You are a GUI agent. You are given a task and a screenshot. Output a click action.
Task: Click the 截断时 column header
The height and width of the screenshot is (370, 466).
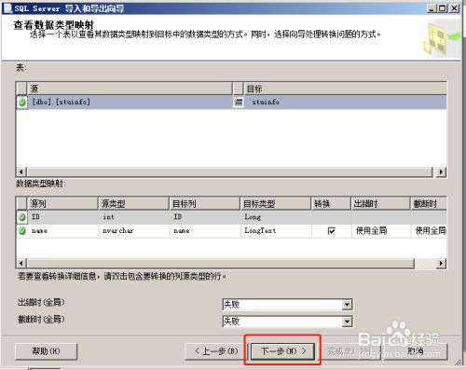[x=429, y=204]
